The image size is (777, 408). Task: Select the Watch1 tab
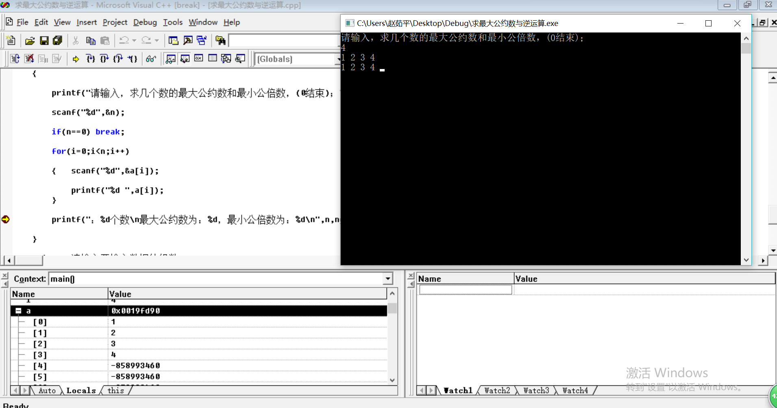[458, 391]
